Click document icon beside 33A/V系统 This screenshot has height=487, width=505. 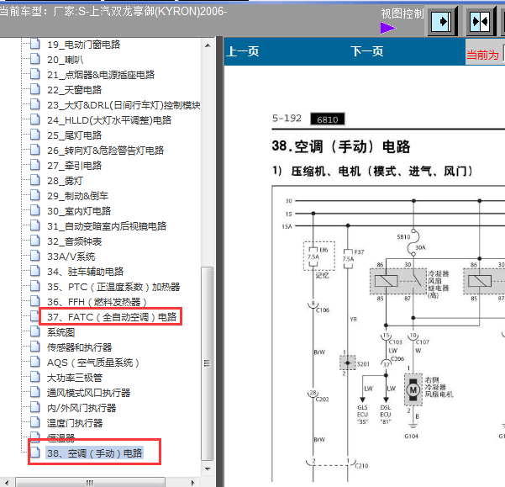tap(34, 256)
